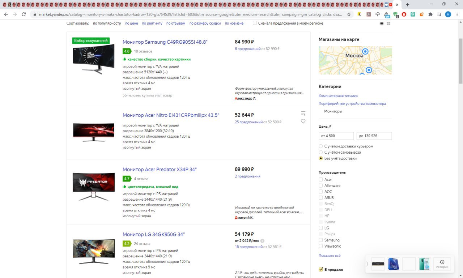Reload the current page
Screen dimensions: 463x278
tap(24, 14)
